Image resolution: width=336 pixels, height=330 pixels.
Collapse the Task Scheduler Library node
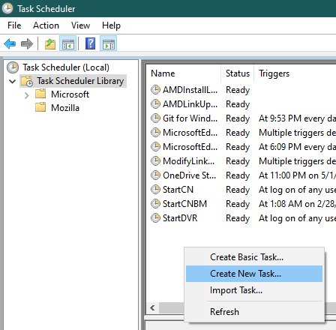(12, 81)
